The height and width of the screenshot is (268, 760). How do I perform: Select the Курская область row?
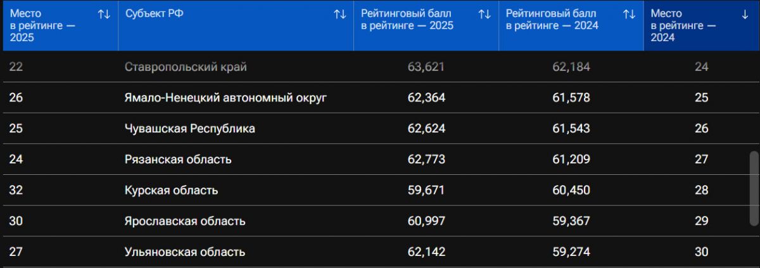172,190
